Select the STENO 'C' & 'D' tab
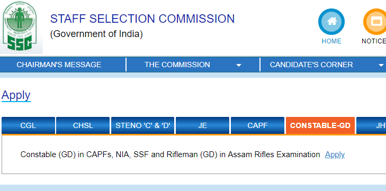386x191 pixels. (143, 125)
